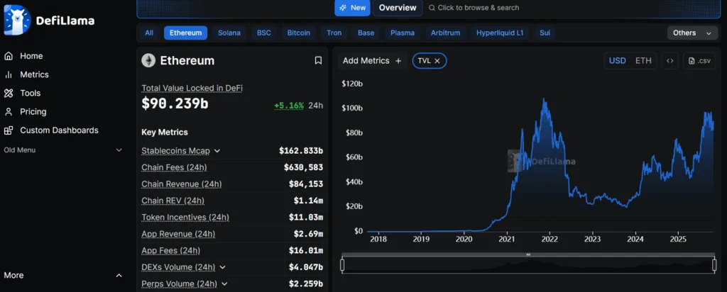Open the Pricing page
Image resolution: width=727 pixels, height=292 pixels.
[33, 112]
